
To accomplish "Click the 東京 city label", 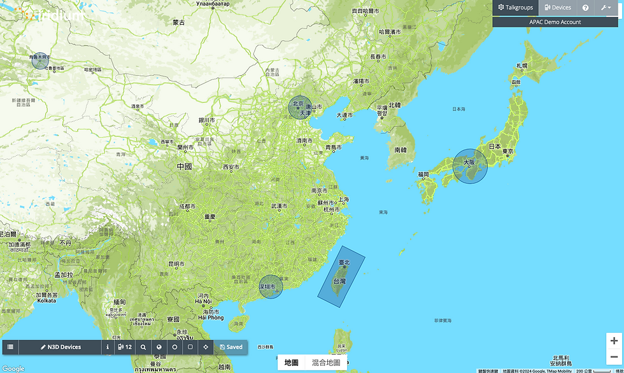I will click(508, 151).
